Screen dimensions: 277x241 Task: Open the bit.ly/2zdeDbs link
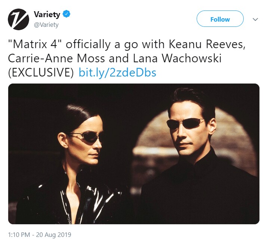(x=117, y=72)
